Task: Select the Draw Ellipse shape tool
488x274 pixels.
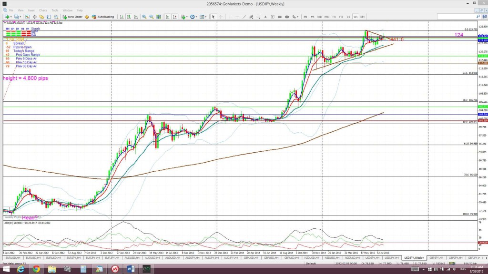Action: [x=286, y=17]
